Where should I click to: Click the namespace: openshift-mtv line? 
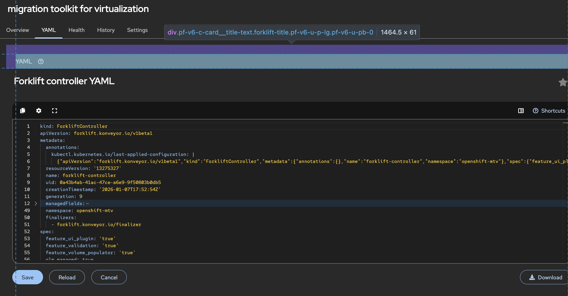[x=79, y=211]
